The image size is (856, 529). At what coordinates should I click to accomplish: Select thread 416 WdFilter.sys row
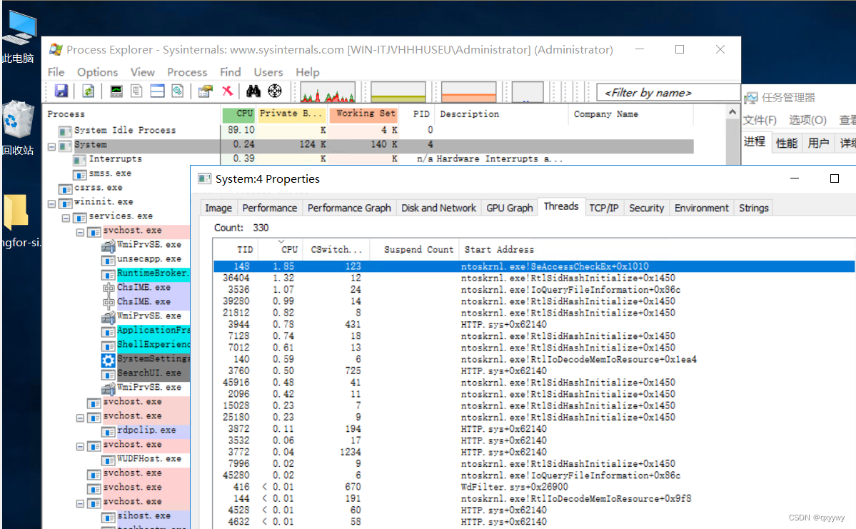(x=534, y=487)
